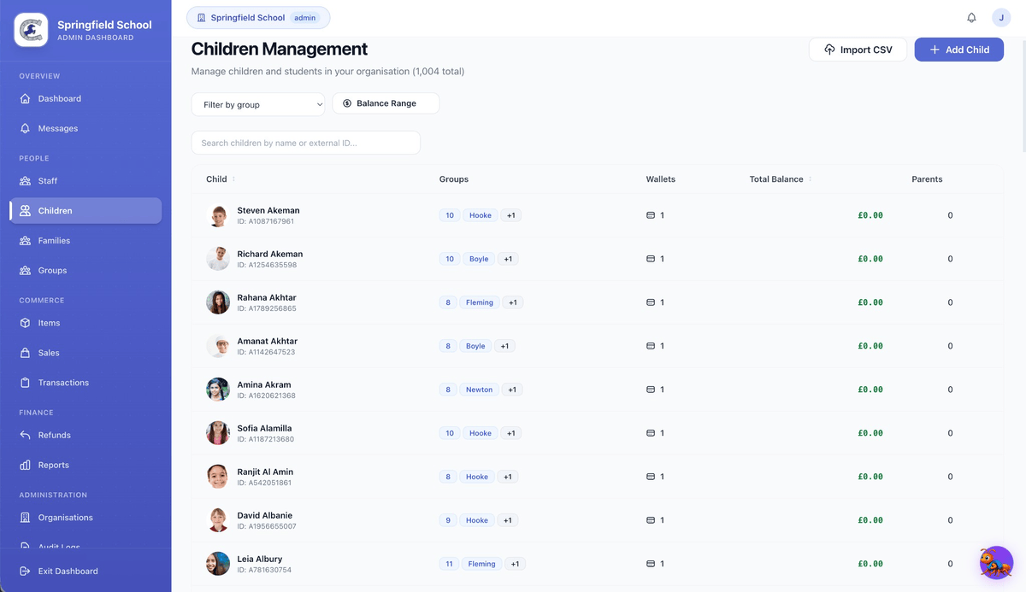Open the J user avatar menu
This screenshot has width=1026, height=592.
point(1001,17)
